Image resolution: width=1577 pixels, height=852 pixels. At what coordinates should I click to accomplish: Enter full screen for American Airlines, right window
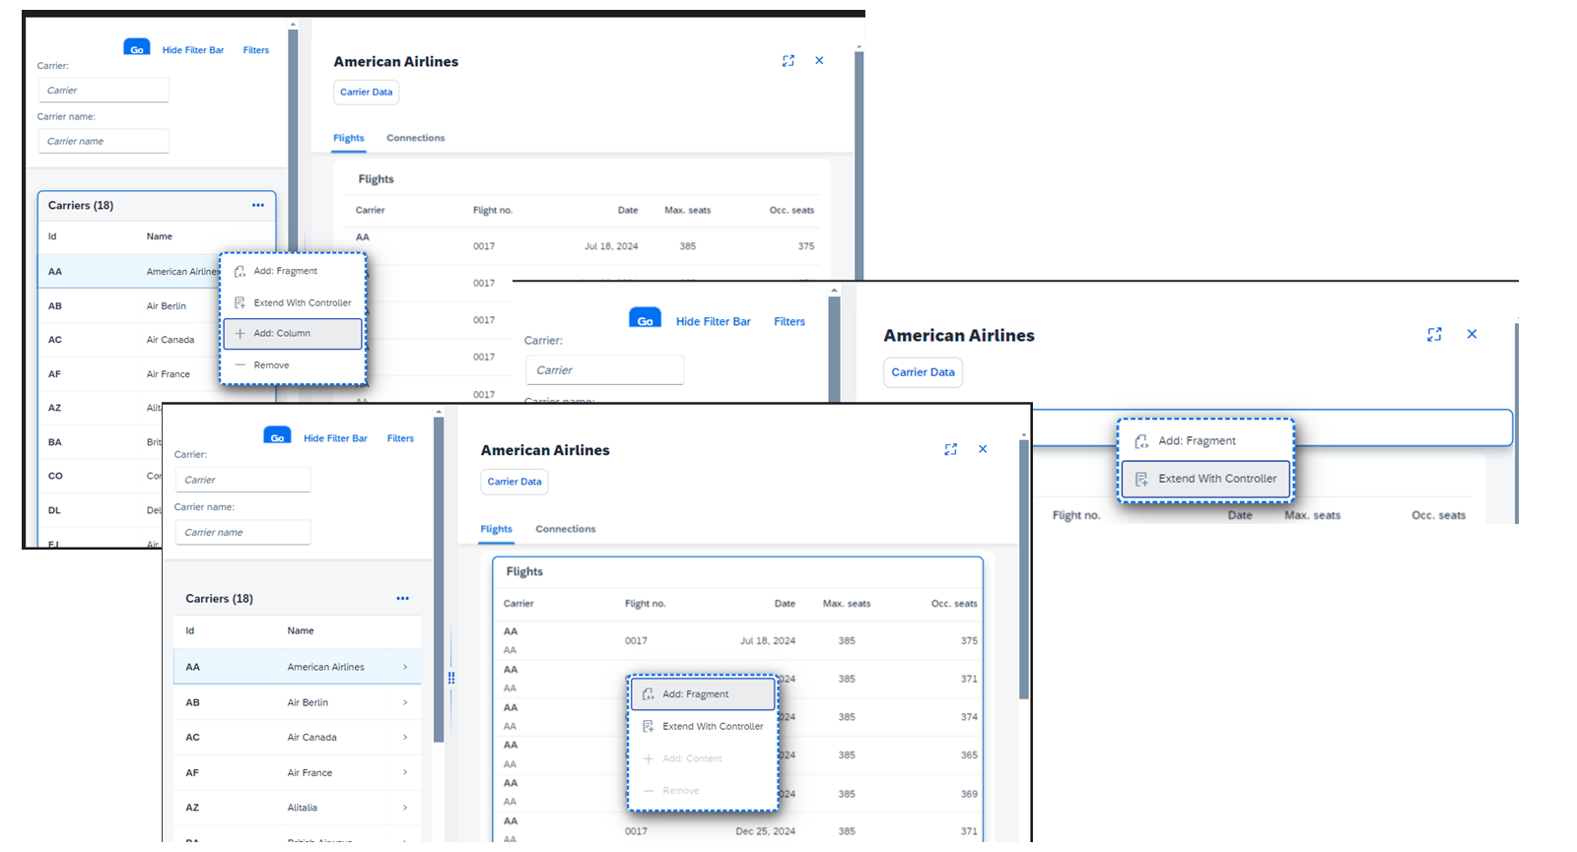tap(1434, 335)
